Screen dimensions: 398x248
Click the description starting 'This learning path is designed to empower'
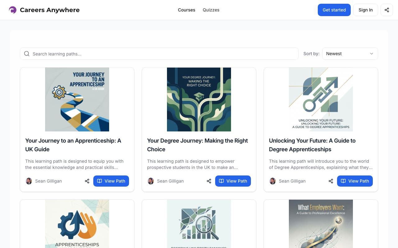coord(192,164)
